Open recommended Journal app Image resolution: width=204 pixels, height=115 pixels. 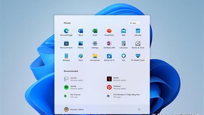click(x=74, y=79)
